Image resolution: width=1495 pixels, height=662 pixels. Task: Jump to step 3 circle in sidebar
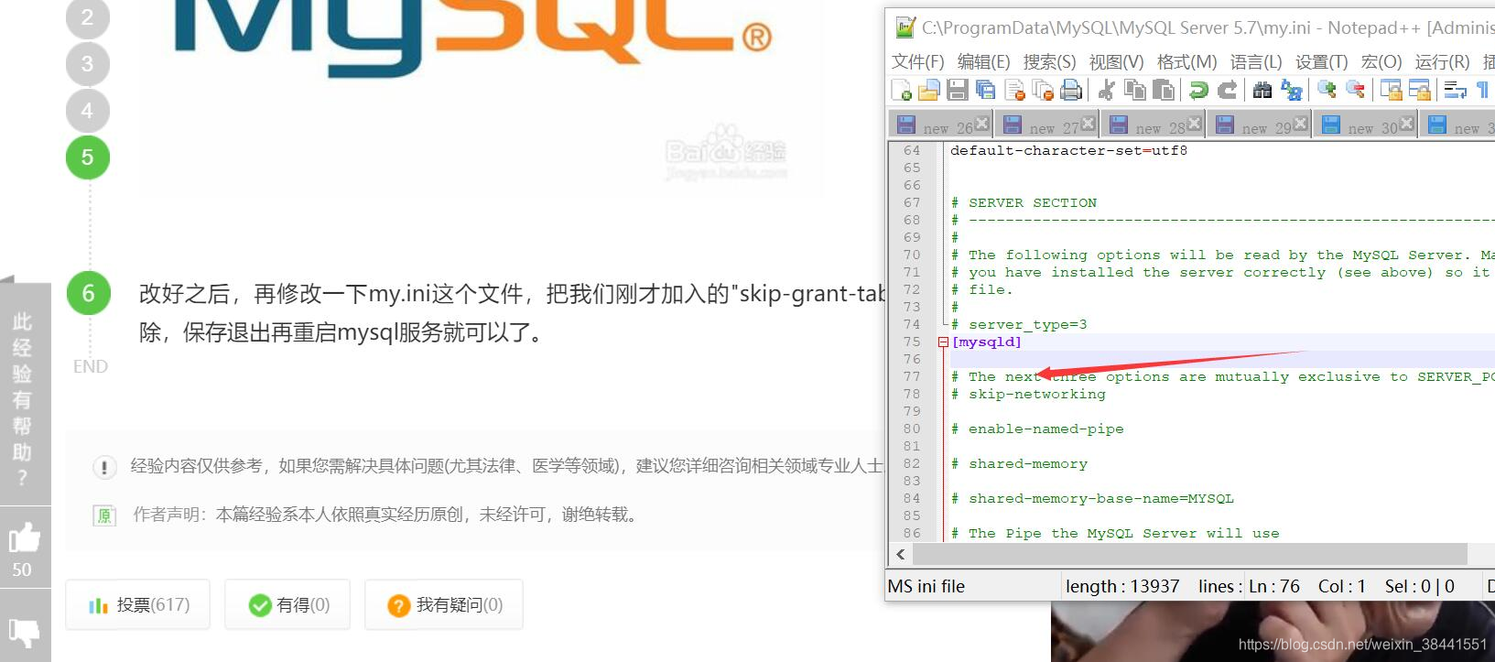coord(88,64)
